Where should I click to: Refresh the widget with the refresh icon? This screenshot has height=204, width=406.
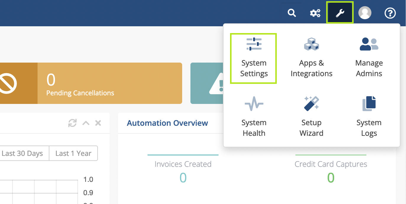[72, 123]
